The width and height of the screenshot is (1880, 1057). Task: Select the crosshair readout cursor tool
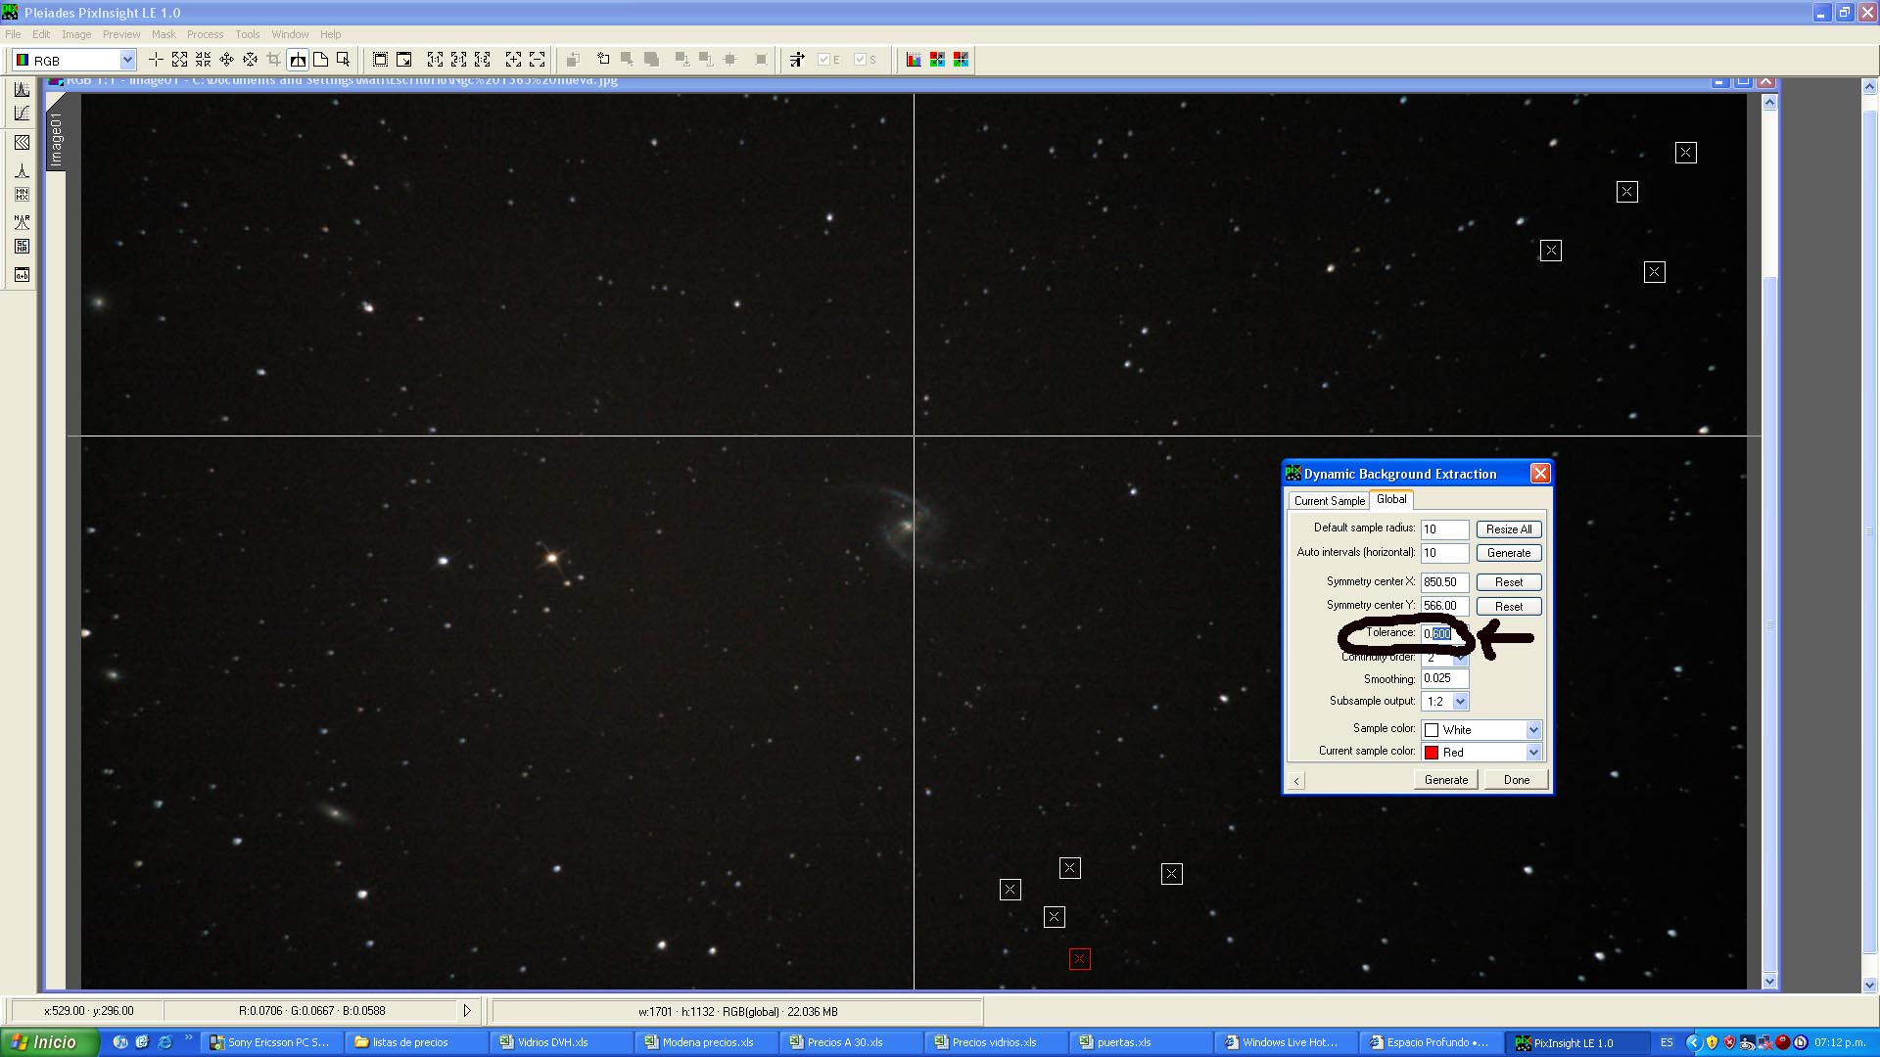156,60
